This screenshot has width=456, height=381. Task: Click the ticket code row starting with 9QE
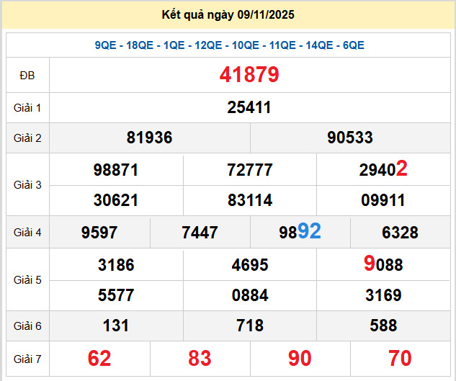(x=229, y=45)
